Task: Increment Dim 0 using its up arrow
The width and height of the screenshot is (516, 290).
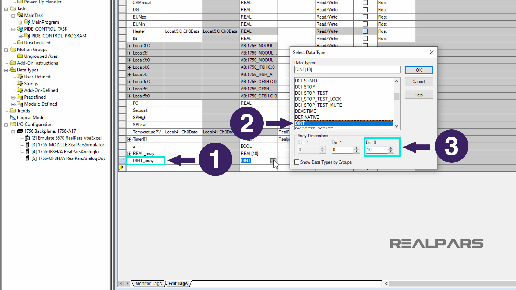Action: pos(390,148)
